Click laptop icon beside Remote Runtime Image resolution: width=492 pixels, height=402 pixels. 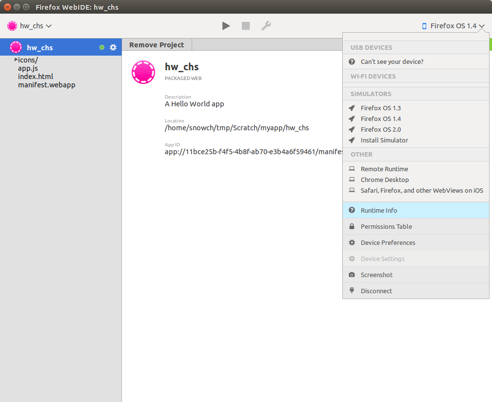click(352, 169)
